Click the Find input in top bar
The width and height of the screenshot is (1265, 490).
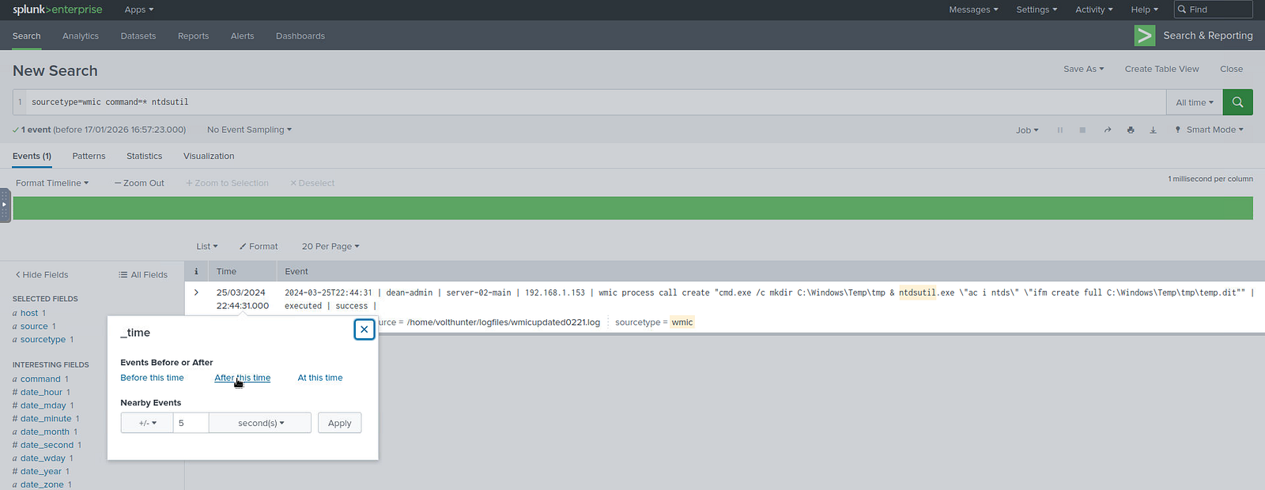click(x=1213, y=9)
